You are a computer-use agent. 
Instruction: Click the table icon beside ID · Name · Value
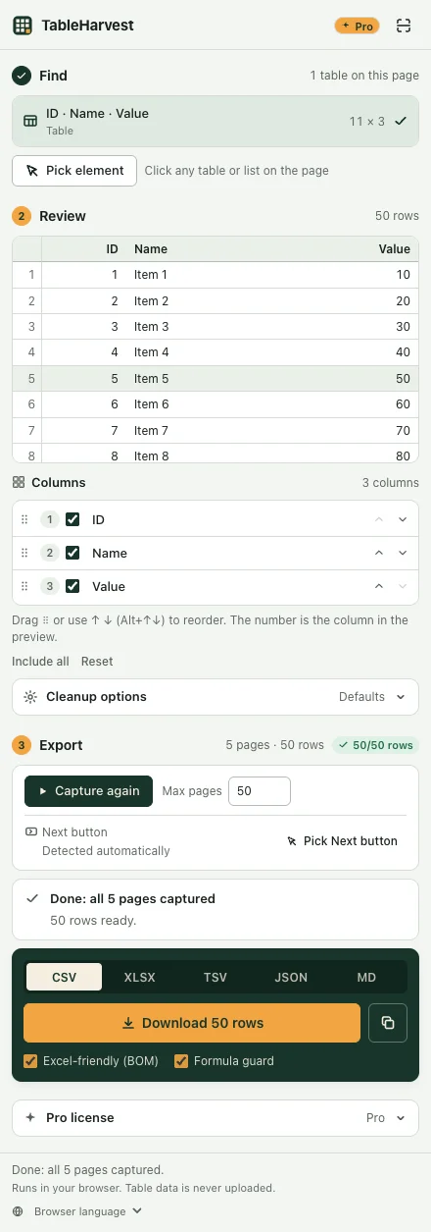point(30,121)
